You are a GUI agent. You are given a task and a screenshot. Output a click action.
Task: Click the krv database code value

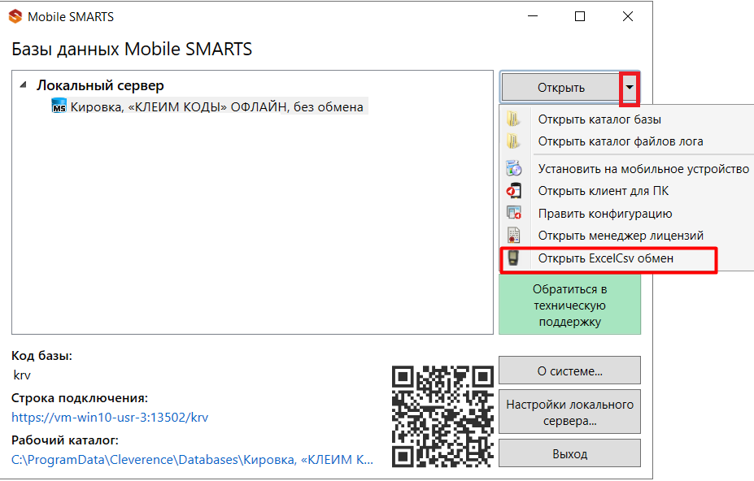(x=22, y=375)
